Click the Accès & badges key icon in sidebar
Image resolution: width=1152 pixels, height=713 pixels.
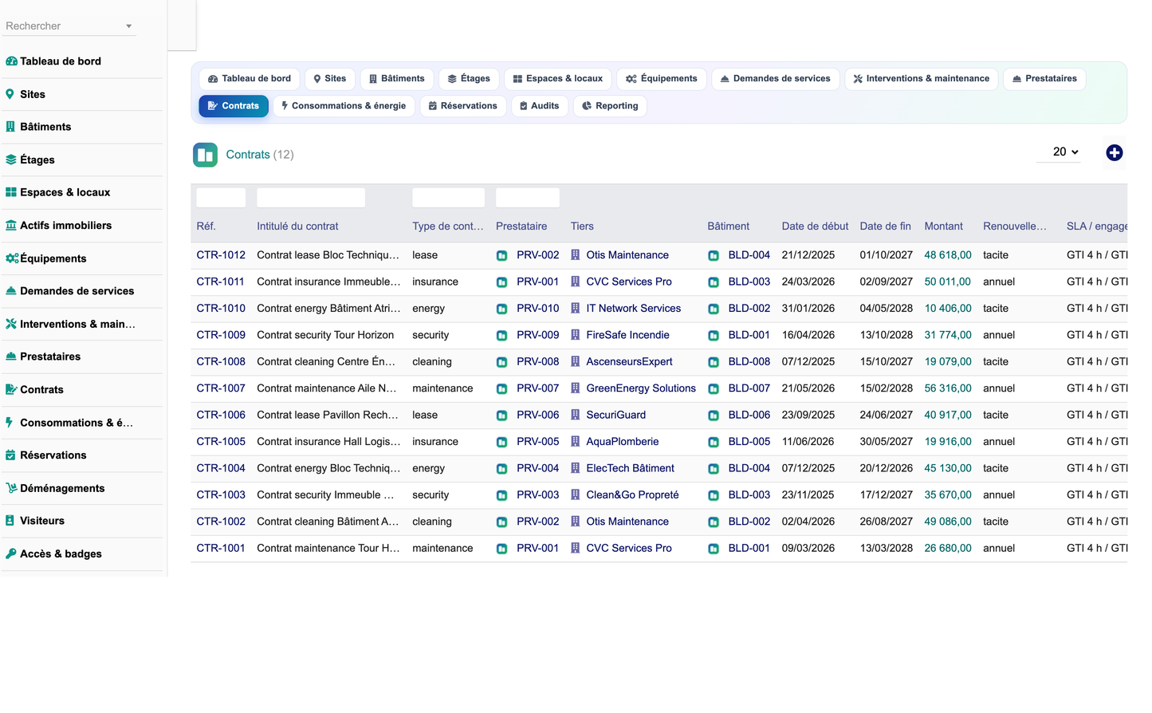pos(11,553)
